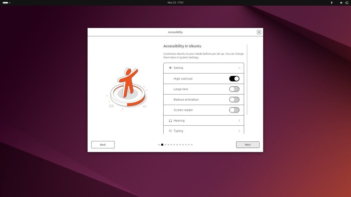This screenshot has width=351, height=197.
Task: Continue with the Next button
Action: [247, 145]
